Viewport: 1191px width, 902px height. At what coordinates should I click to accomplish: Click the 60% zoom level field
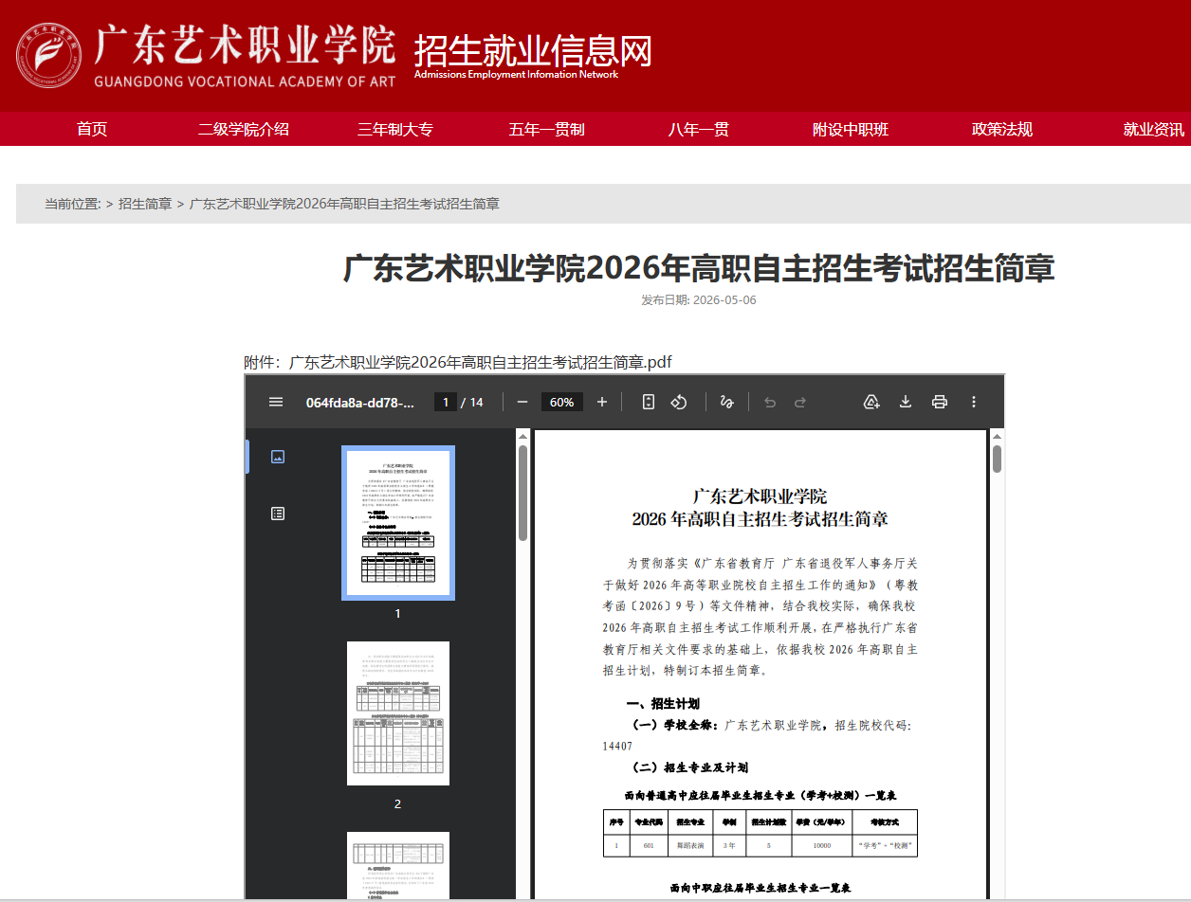(562, 402)
